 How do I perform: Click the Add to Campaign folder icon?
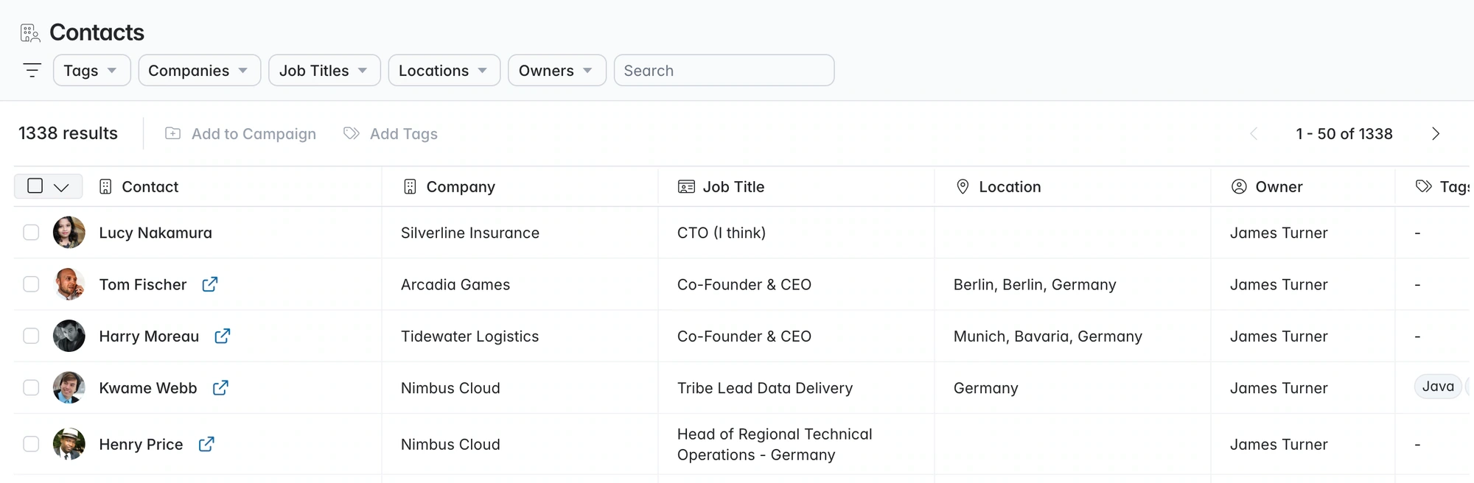pos(172,133)
